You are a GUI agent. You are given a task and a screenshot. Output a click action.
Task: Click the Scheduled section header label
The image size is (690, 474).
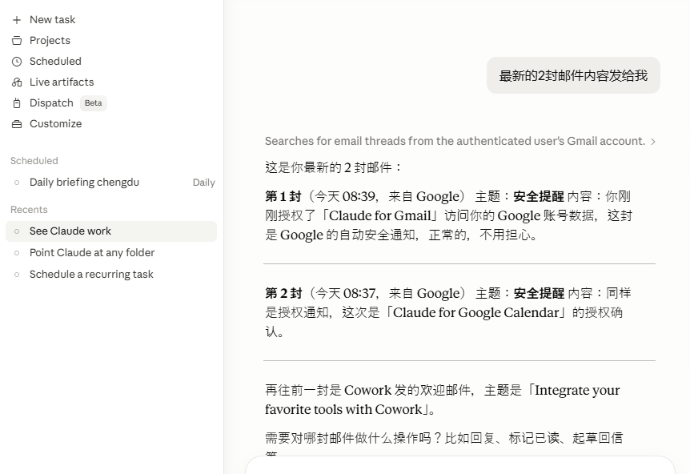[34, 161]
